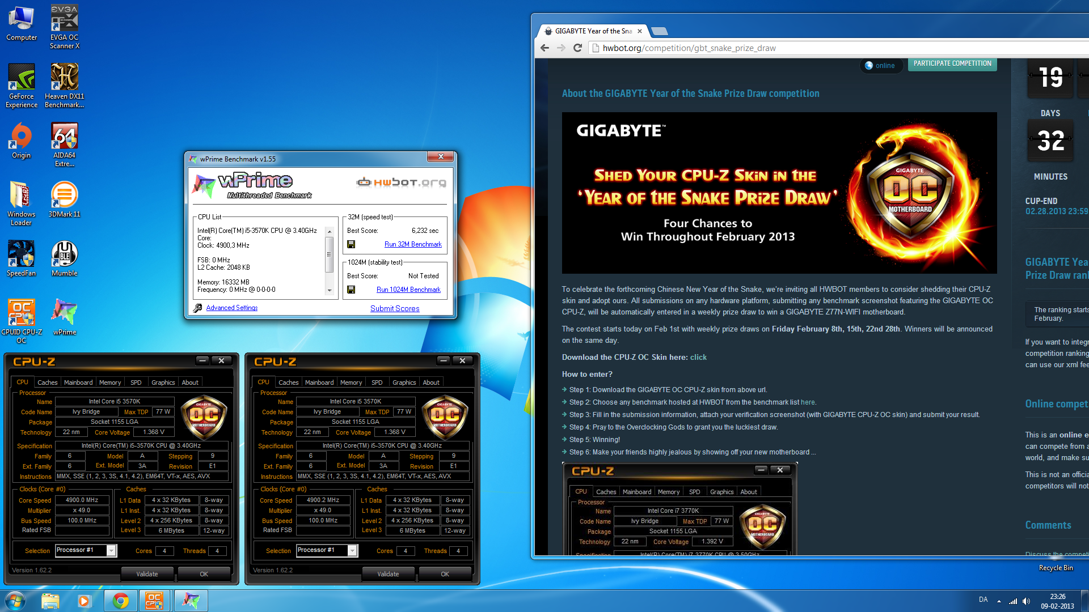The height and width of the screenshot is (612, 1089).
Task: Click network signal icon in system tray
Action: 1013,601
